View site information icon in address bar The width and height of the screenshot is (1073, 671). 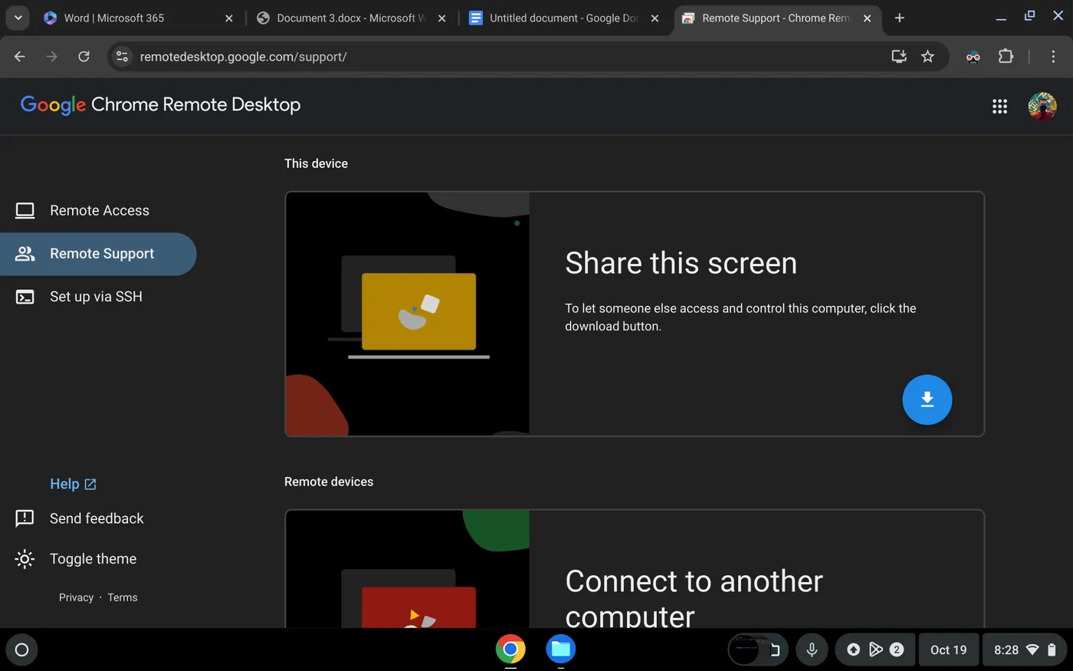pos(122,56)
